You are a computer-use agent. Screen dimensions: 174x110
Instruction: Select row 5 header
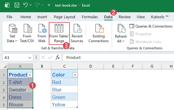click(4, 104)
